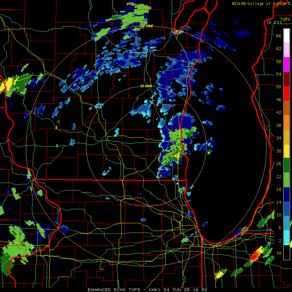Click the '100 NMI' range ring label
This screenshot has height=292, width=292.
click(146, 26)
